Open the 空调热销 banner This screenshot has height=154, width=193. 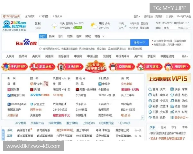pos(122,67)
